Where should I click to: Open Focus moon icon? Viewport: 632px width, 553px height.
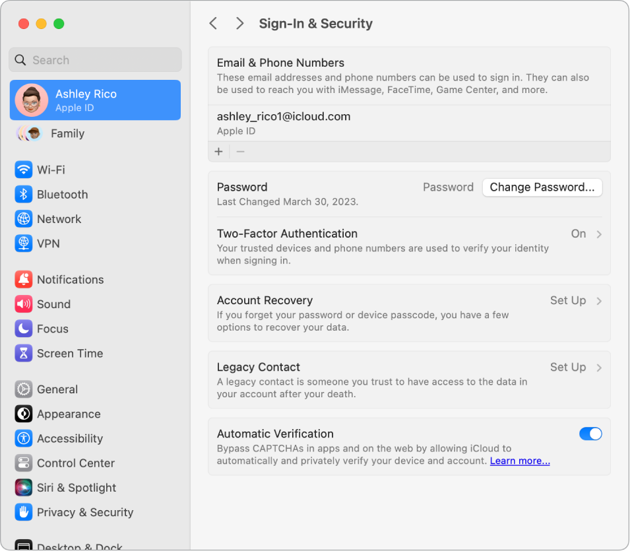[23, 329]
